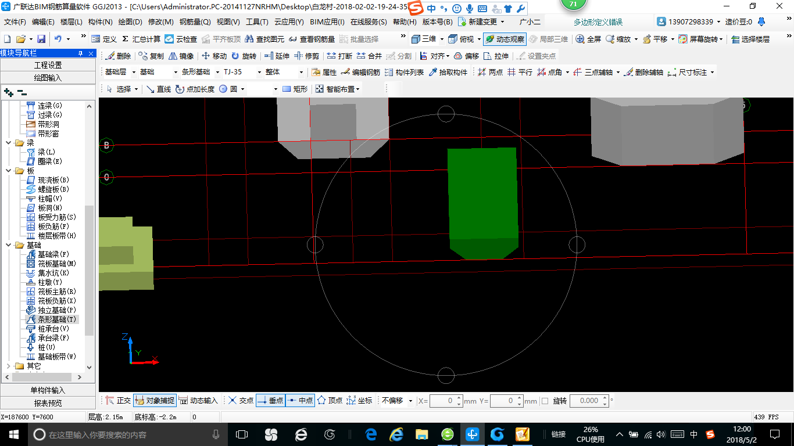Collapse the 板 tree folder
The height and width of the screenshot is (446, 794).
point(9,171)
